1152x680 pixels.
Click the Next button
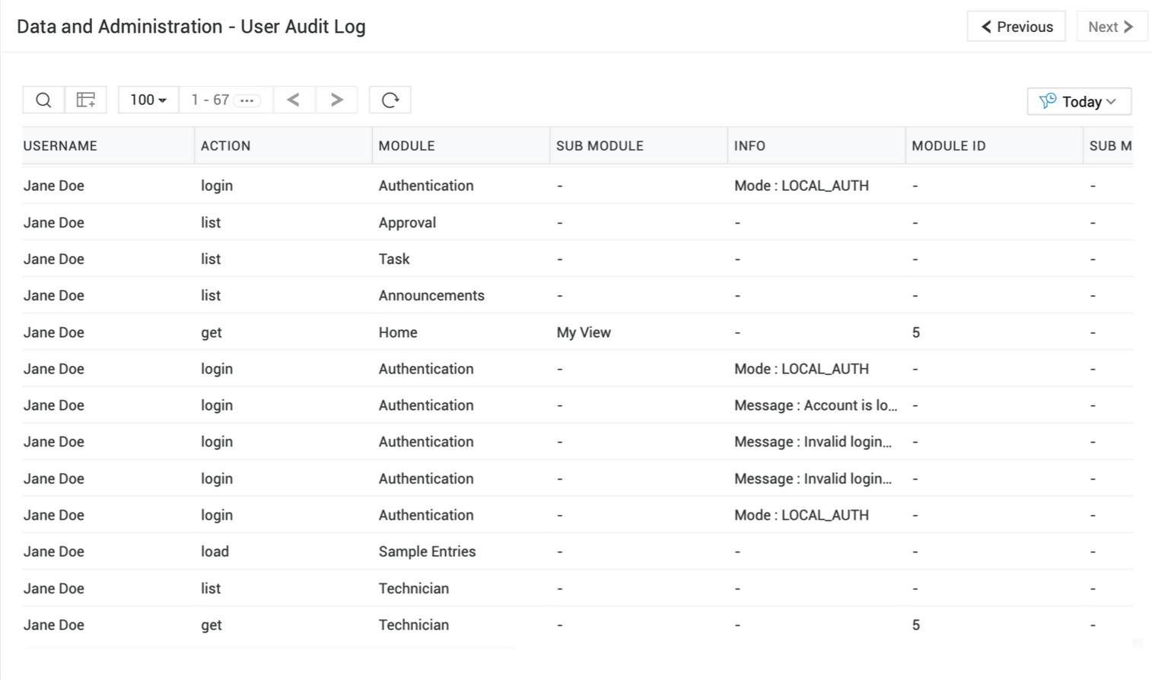(1111, 27)
